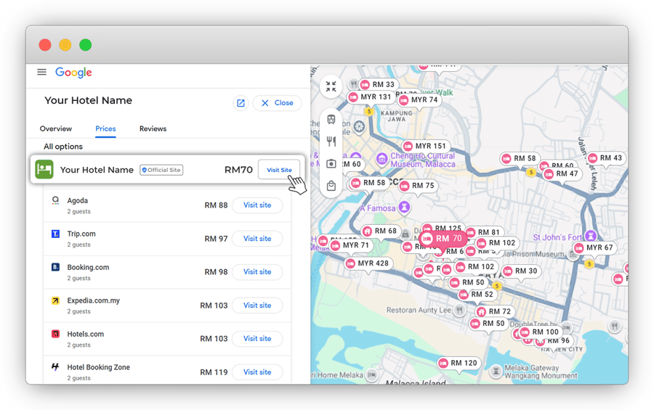Image resolution: width=654 pixels, height=410 pixels.
Task: Click the Agoda logo icon
Action: click(x=55, y=201)
